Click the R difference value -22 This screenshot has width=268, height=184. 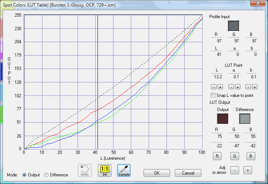(217, 146)
